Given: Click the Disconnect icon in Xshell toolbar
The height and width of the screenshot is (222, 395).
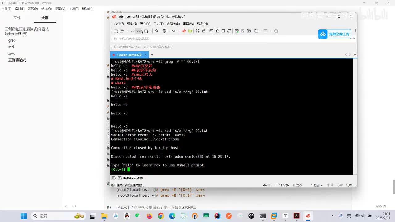Looking at the screenshot, I should (x=132, y=31).
